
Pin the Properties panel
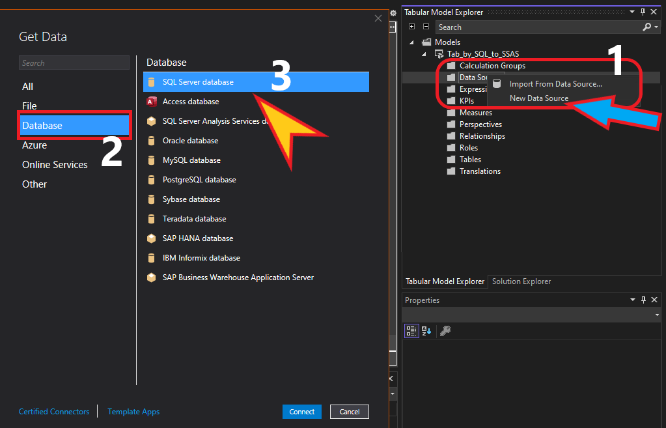pyautogui.click(x=643, y=300)
